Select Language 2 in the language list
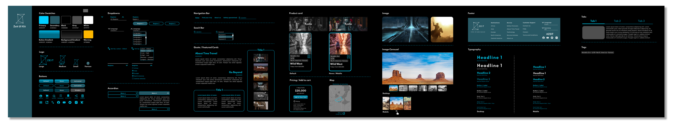675x123 pixels. pos(139,35)
